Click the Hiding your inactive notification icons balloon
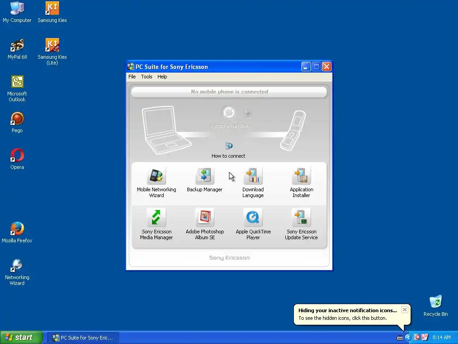458x344 pixels. click(x=352, y=314)
